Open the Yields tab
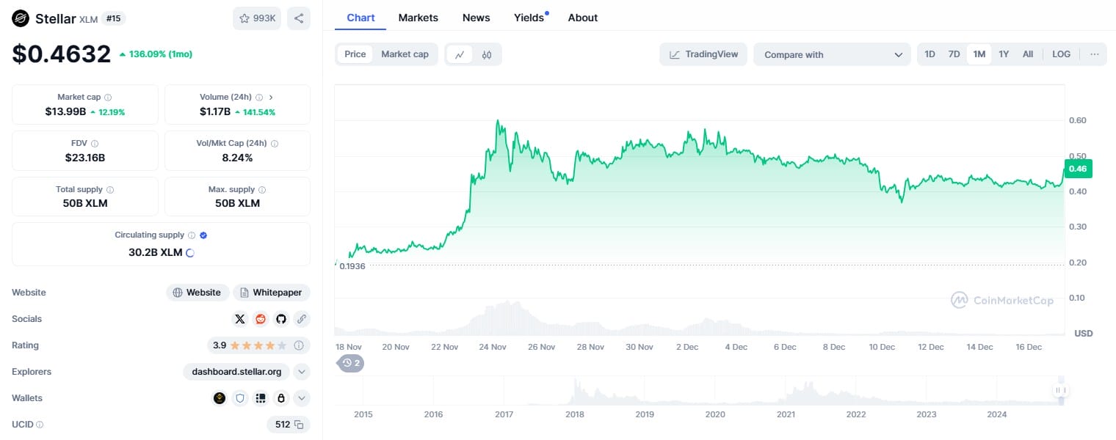The width and height of the screenshot is (1116, 440). (x=531, y=18)
